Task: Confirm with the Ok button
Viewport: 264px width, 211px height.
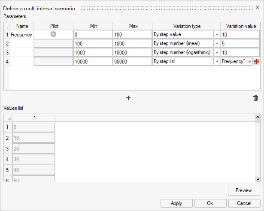Action: (210, 203)
